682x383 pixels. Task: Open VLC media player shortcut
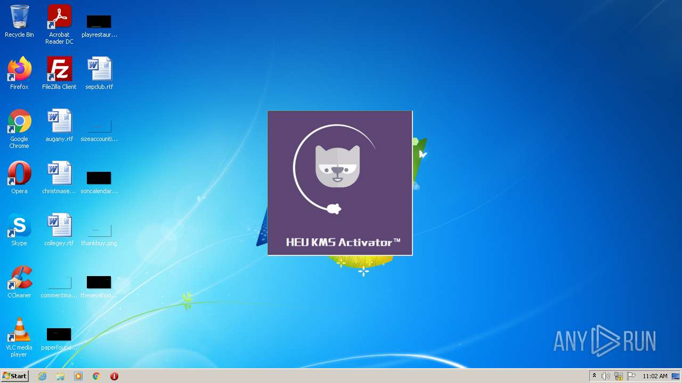point(19,337)
